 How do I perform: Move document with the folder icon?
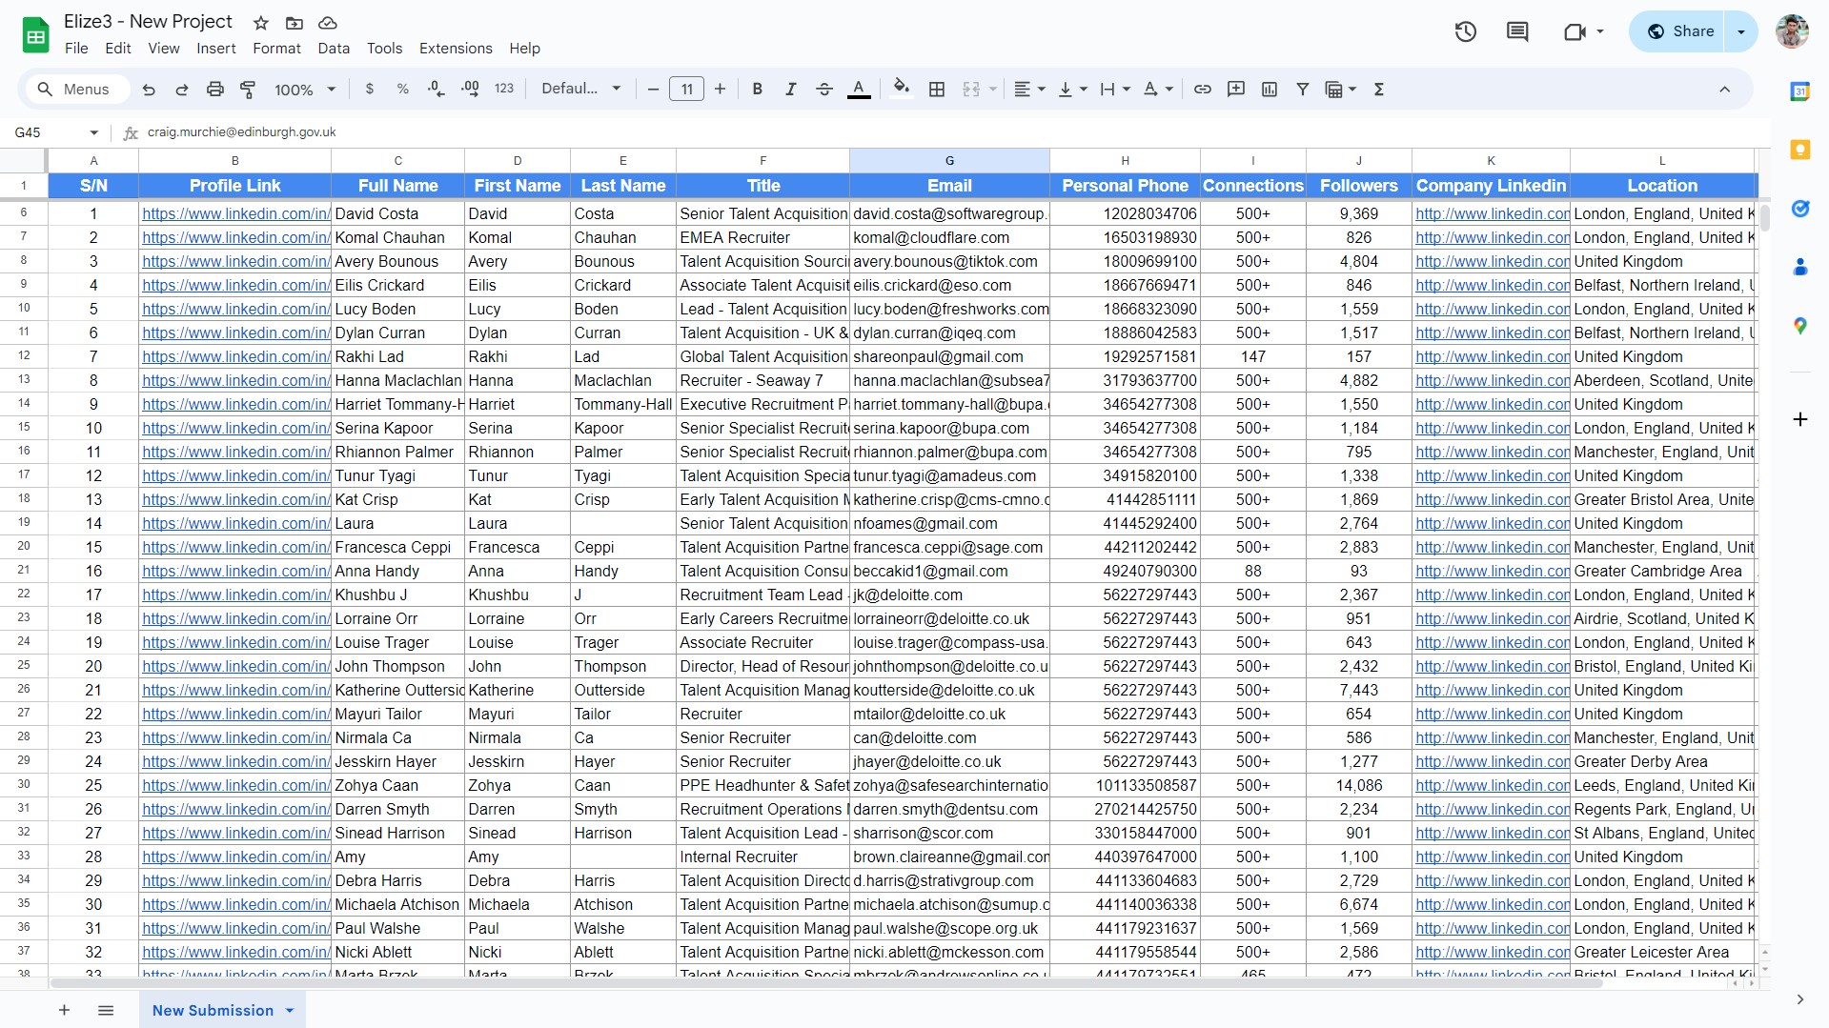[x=295, y=23]
